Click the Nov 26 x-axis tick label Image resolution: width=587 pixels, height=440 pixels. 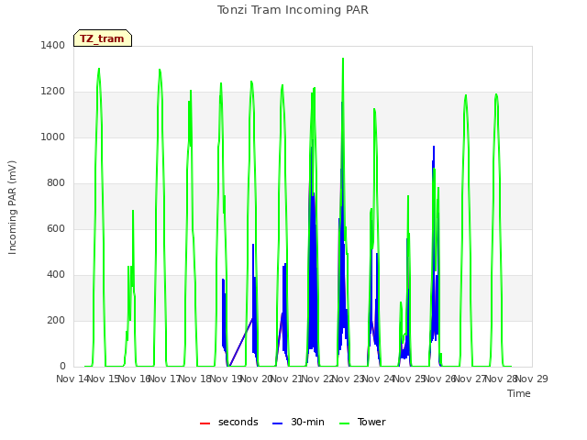(x=440, y=379)
